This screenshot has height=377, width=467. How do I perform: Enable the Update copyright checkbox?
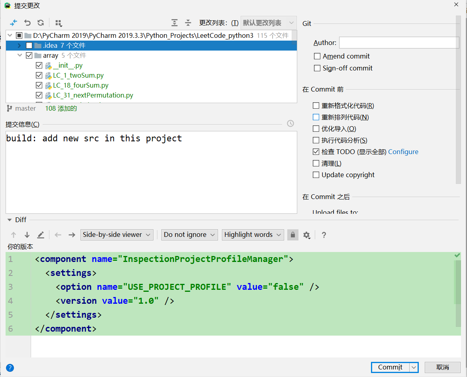tap(316, 175)
